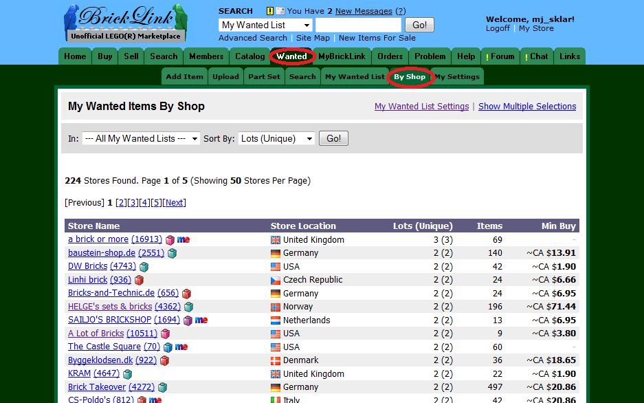Click the yellow new message alert icon

(x=270, y=11)
